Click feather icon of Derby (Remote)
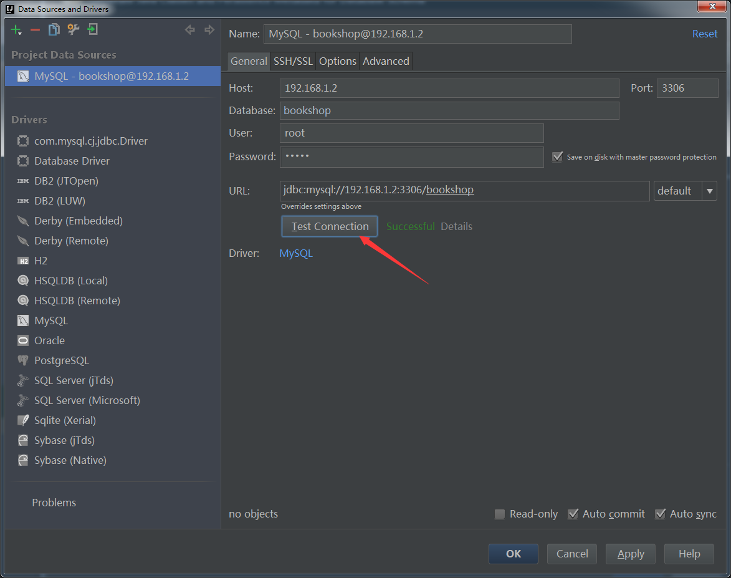The image size is (731, 578). (x=23, y=241)
